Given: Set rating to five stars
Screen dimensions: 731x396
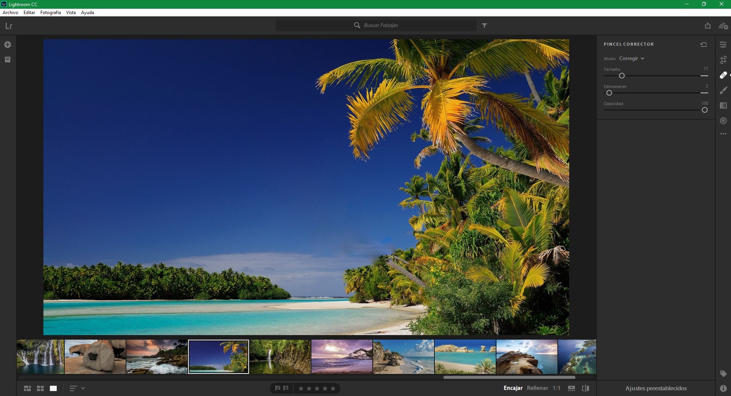Looking at the screenshot, I should coord(333,388).
